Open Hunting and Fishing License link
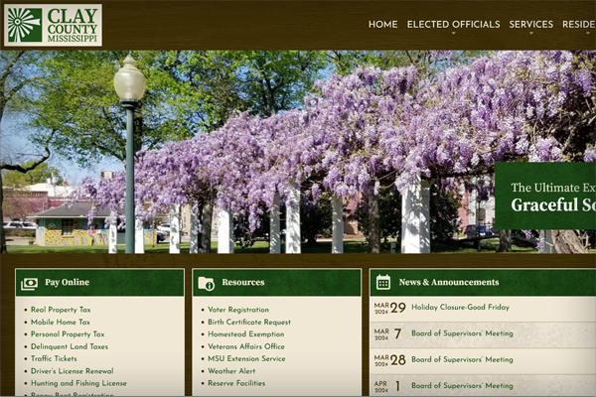Viewport: 596px width, 397px height. point(78,383)
